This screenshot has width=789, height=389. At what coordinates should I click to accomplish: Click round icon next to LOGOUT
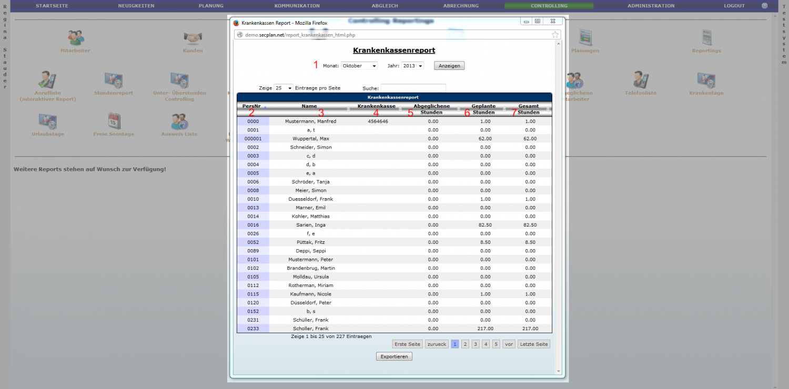[765, 6]
